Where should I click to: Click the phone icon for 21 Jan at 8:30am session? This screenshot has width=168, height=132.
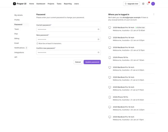(110, 97)
